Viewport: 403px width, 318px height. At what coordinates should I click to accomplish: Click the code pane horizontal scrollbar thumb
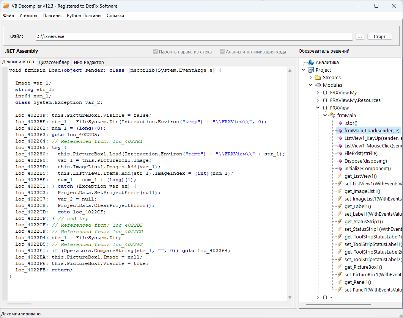pos(19,304)
